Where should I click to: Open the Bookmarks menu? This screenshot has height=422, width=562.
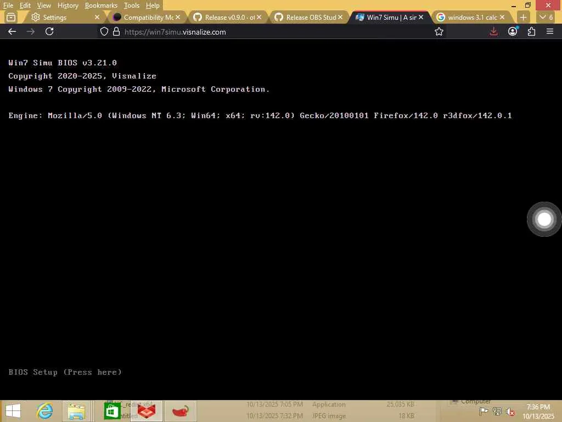pos(101,5)
